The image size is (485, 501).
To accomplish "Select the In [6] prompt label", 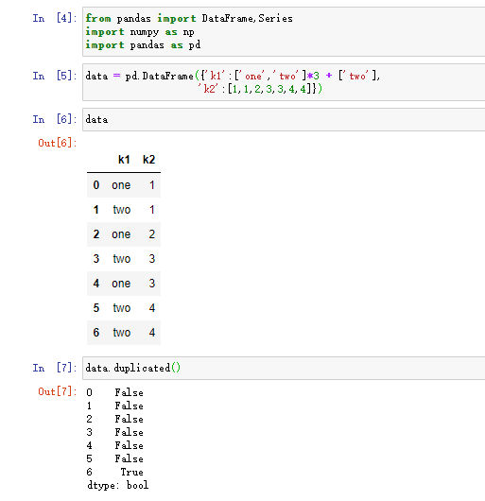I will tap(55, 119).
